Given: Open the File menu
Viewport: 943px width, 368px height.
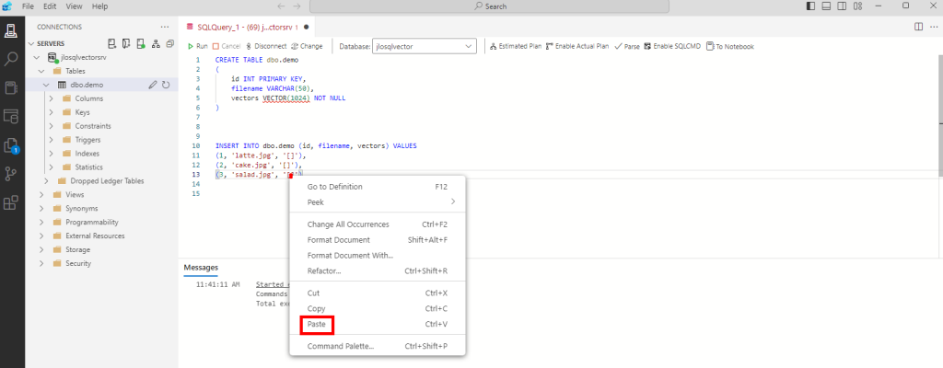Looking at the screenshot, I should pyautogui.click(x=29, y=6).
